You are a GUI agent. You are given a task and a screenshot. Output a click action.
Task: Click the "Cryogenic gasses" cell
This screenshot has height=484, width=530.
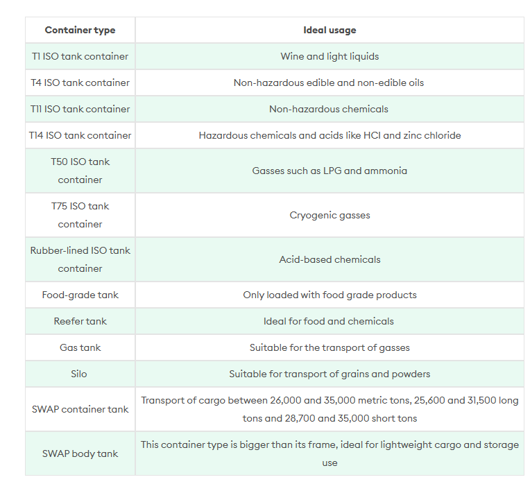[330, 215]
